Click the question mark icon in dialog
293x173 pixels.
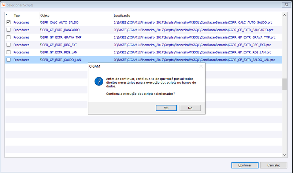click(x=99, y=81)
